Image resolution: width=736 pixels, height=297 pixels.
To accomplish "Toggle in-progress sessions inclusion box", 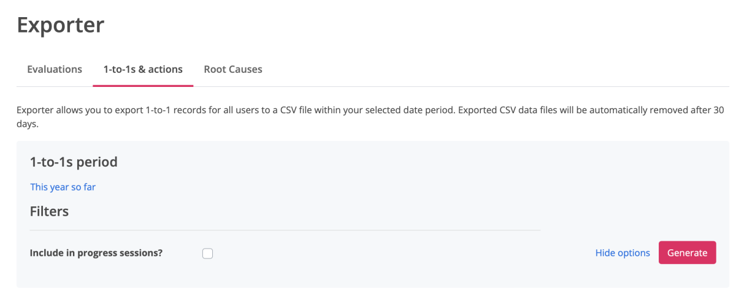I will point(208,254).
